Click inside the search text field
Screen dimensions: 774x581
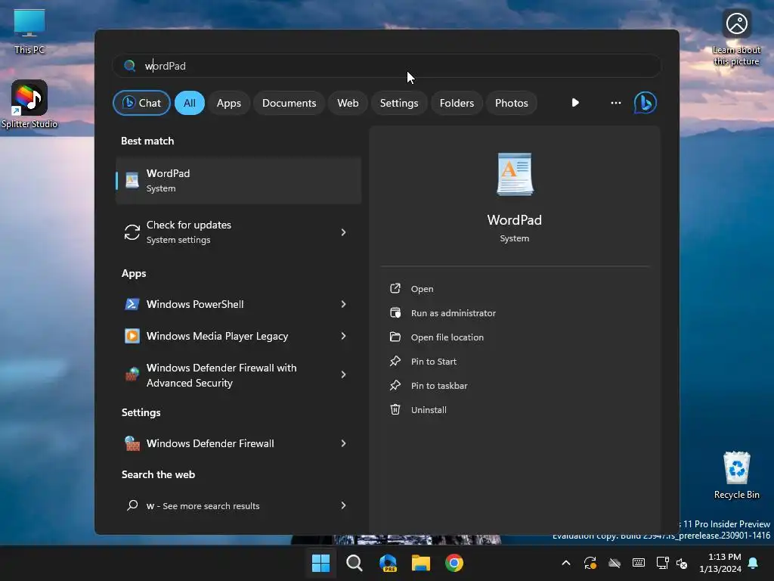(387, 66)
